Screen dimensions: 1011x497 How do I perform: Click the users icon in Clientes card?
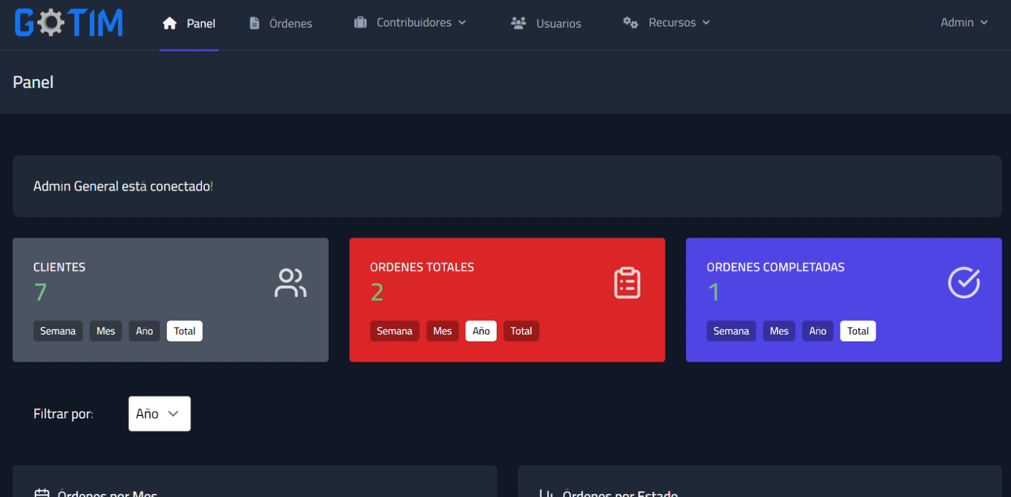tap(290, 283)
